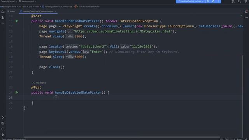249x140 pixels.
Task: Click the handleDisabledDatePicker method name
Action: (x=78, y=93)
